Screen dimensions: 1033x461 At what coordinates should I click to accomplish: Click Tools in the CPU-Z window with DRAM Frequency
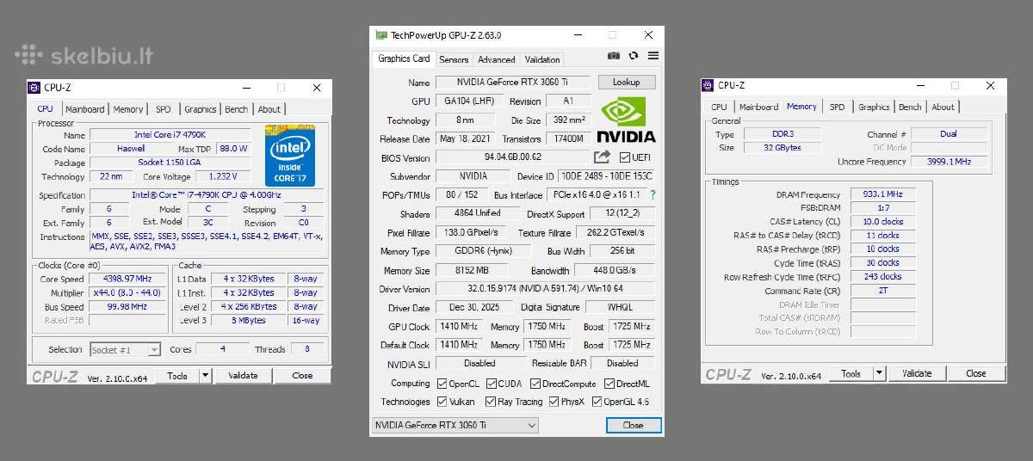tap(851, 373)
